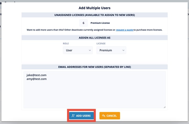Follow the 'request a quote' link
Screen dimensions: 189x124
[x=124, y=29]
